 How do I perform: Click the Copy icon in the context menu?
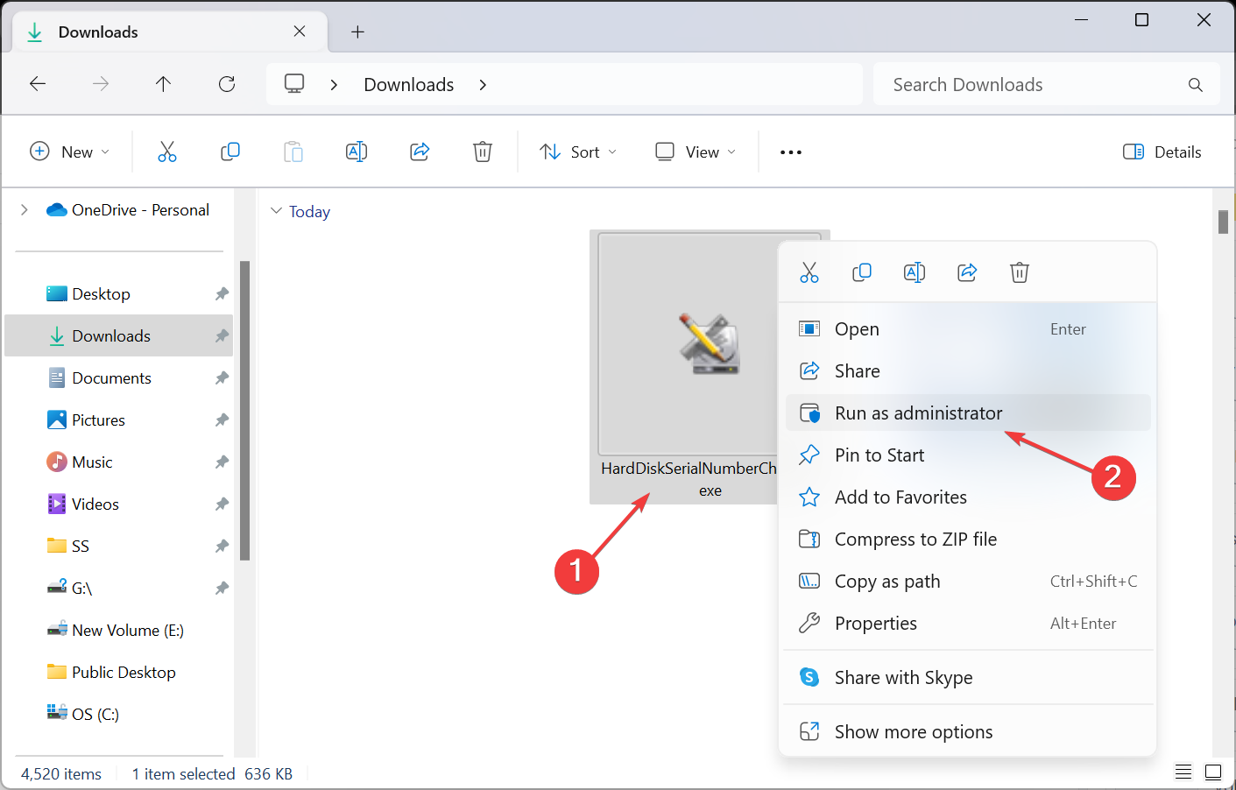862,272
